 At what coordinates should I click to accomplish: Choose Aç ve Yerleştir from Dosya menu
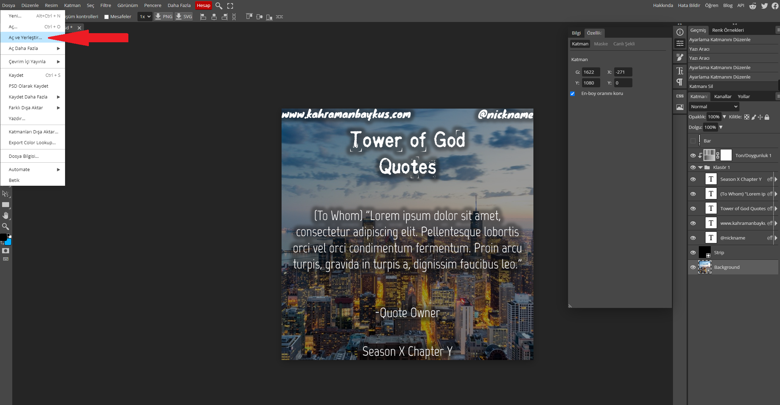[x=33, y=37]
